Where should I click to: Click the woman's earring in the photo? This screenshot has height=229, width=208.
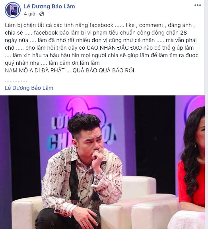[x=195, y=145]
